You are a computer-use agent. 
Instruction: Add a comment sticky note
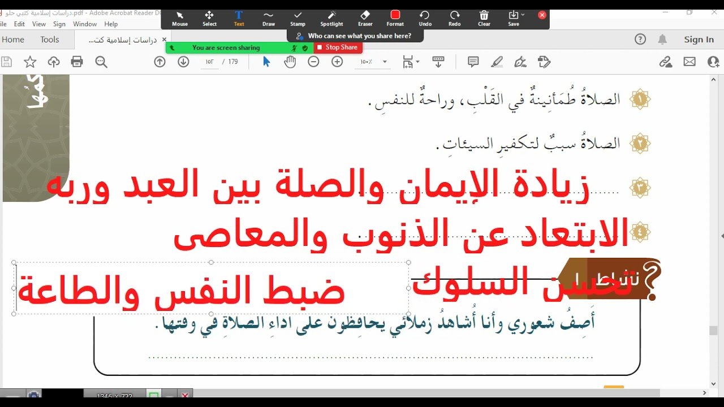[473, 62]
